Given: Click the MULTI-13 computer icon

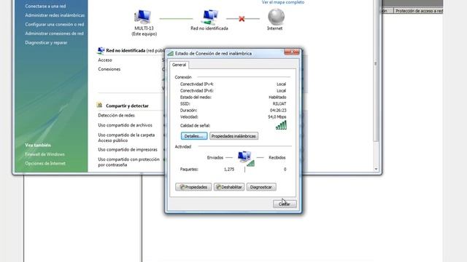Looking at the screenshot, I should (x=143, y=16).
